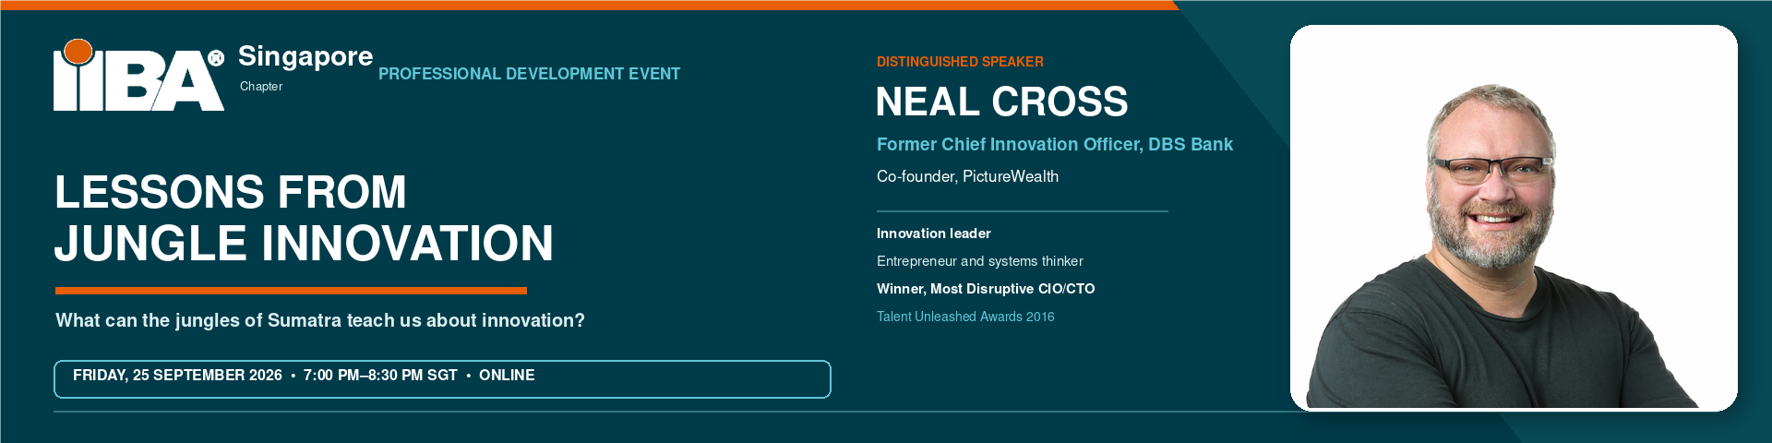The width and height of the screenshot is (1772, 443).
Task: Click Winner, Most Disruptive CIO/CTO
Action: (x=986, y=289)
